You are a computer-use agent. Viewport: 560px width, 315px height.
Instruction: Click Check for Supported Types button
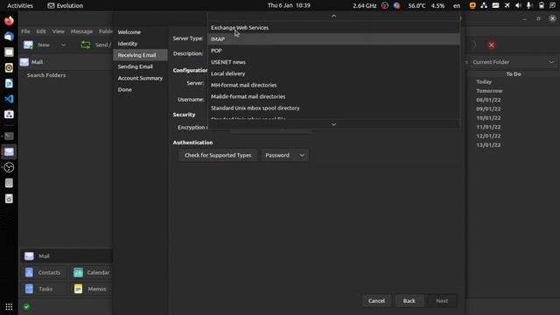click(x=218, y=155)
